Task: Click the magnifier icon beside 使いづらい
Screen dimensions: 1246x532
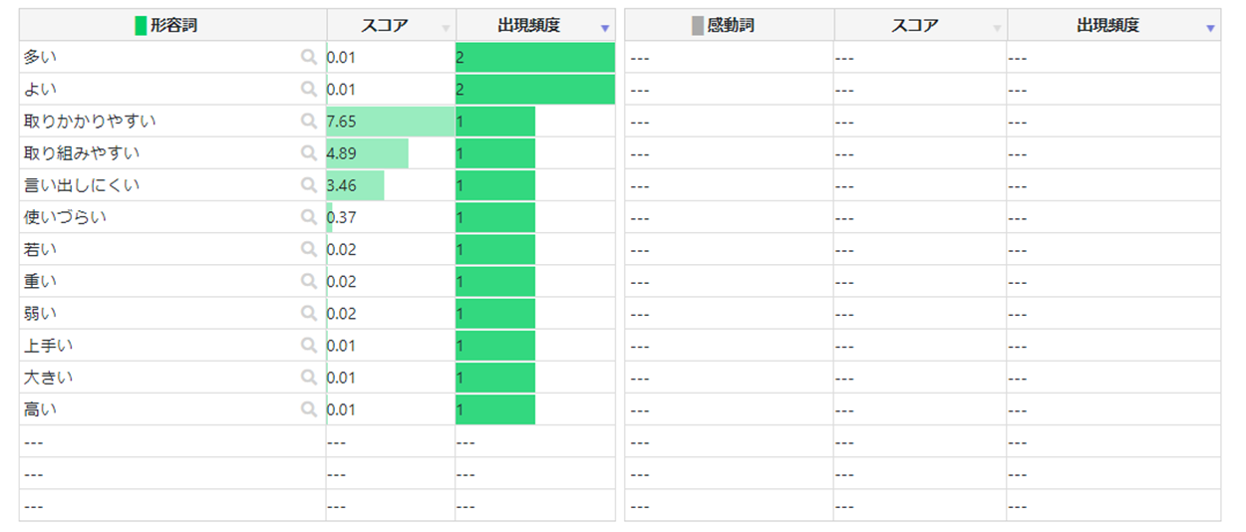Action: pos(309,217)
